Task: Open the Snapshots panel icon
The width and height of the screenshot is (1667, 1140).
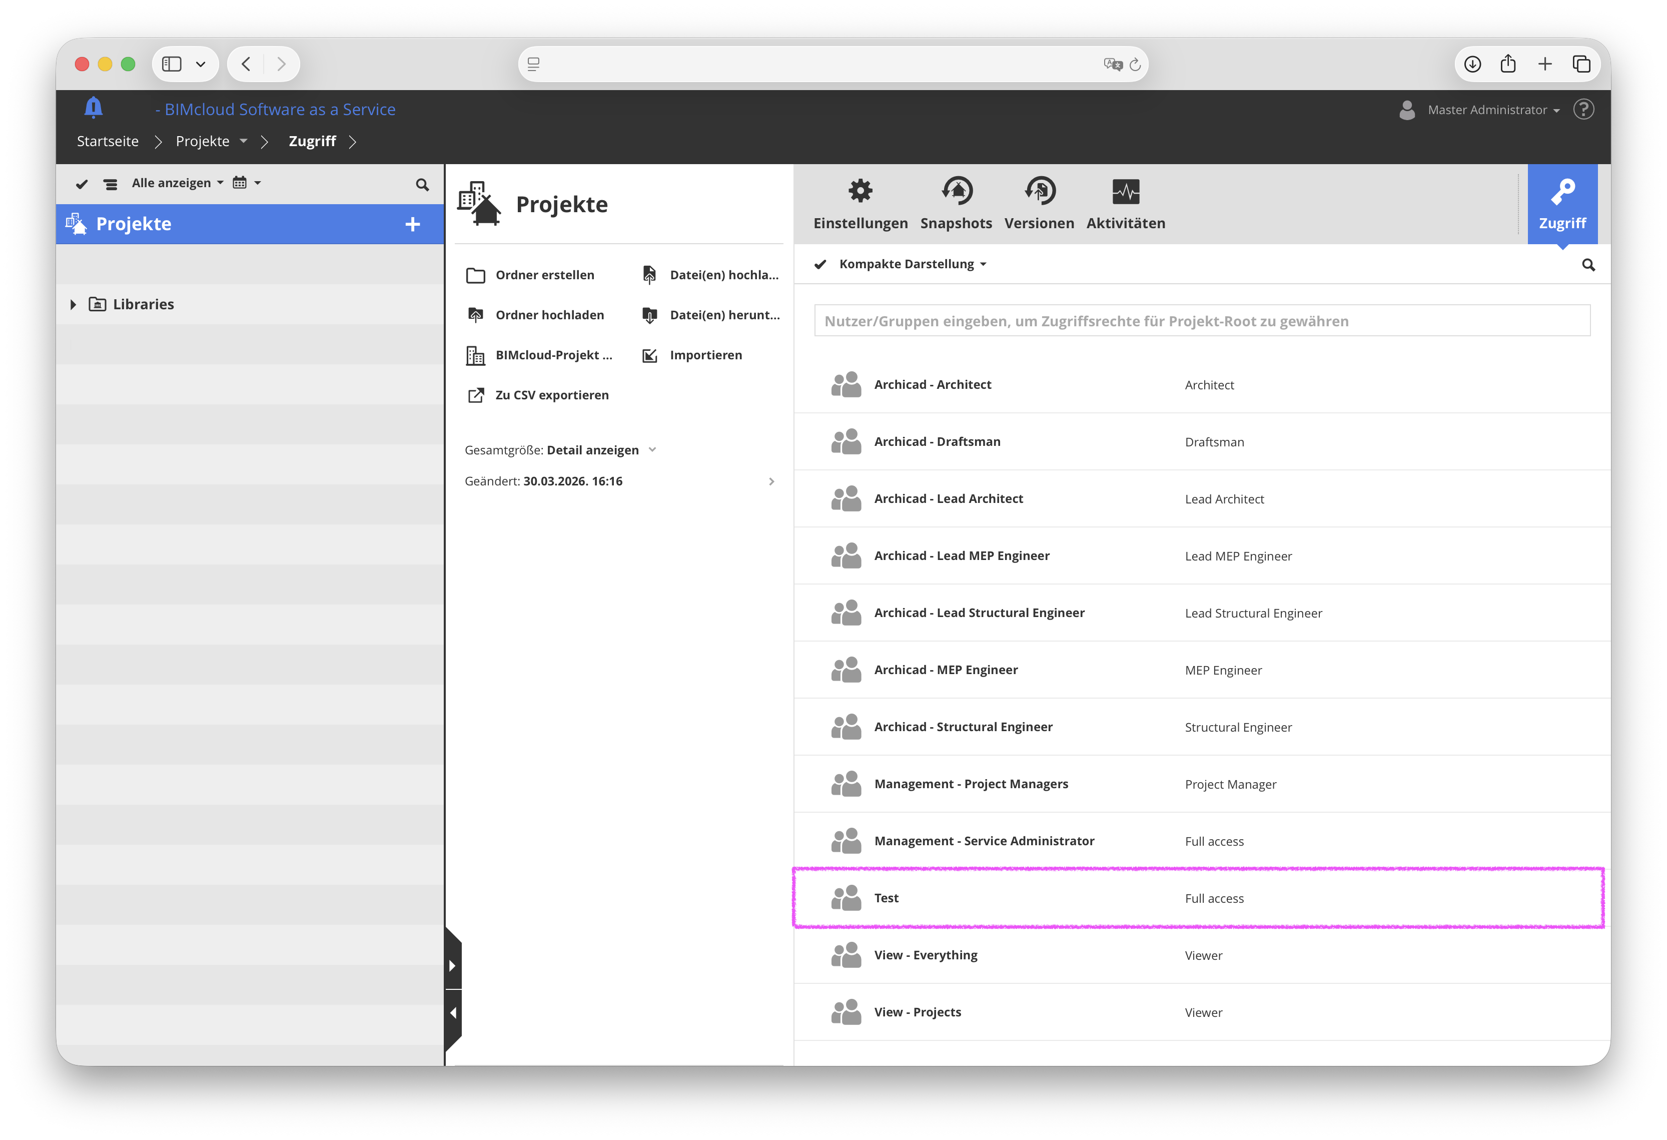Action: click(x=956, y=191)
